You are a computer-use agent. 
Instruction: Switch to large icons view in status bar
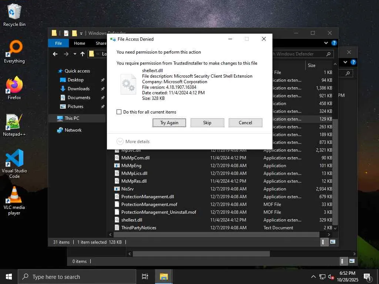point(333,242)
